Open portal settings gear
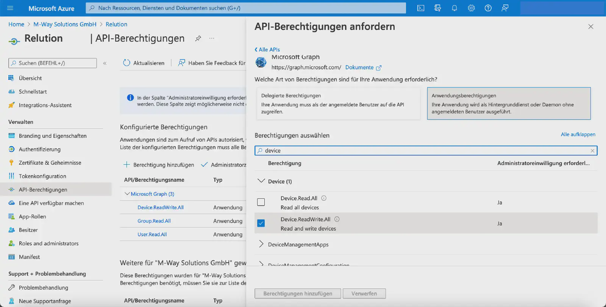The image size is (606, 307). tap(471, 8)
